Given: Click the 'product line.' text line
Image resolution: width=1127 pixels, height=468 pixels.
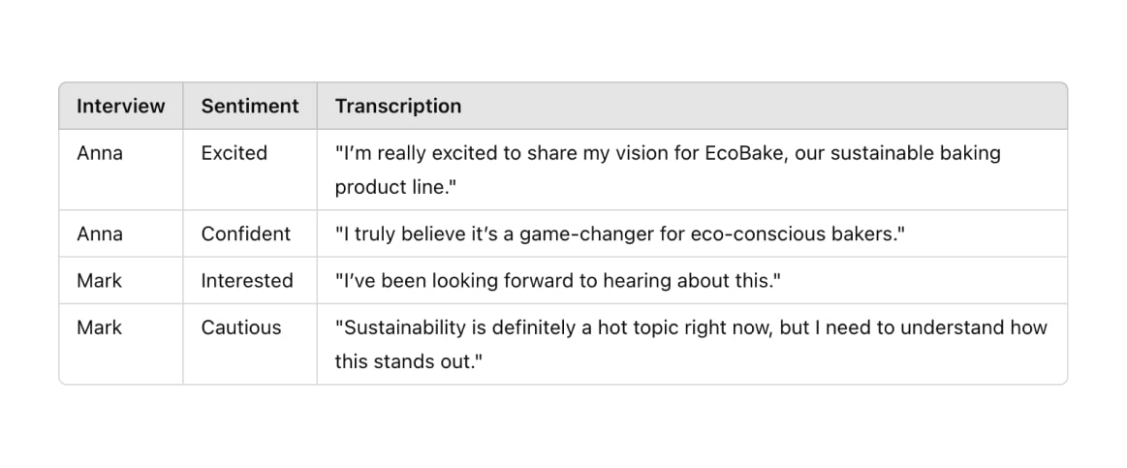Looking at the screenshot, I should click(396, 187).
